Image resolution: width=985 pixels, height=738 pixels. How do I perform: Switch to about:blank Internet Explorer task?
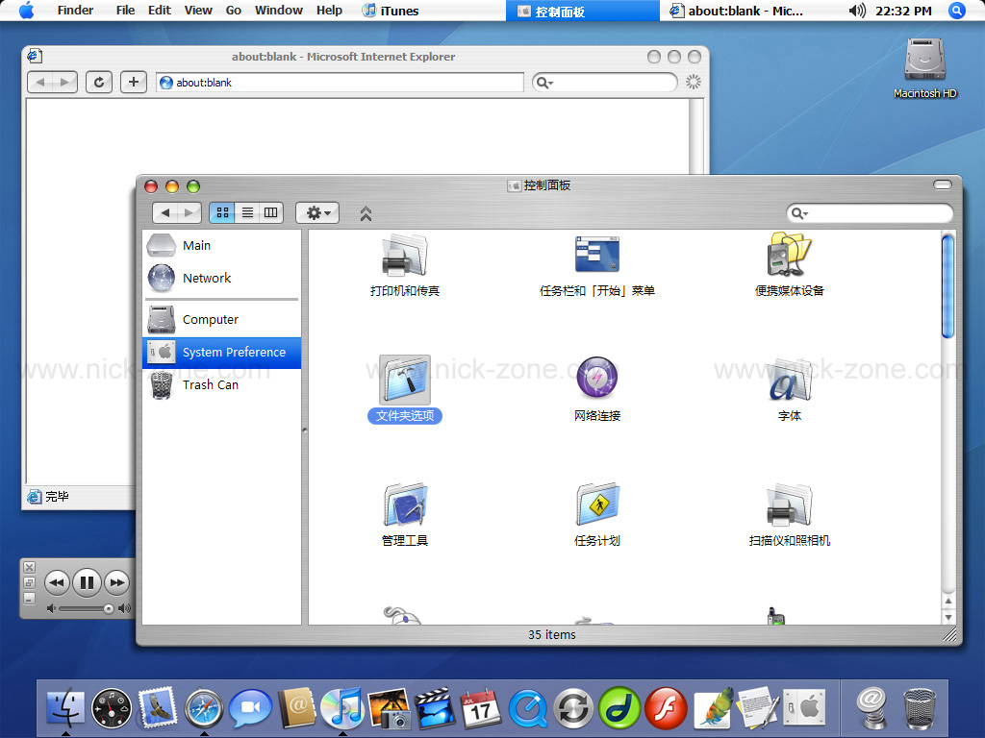click(x=737, y=11)
